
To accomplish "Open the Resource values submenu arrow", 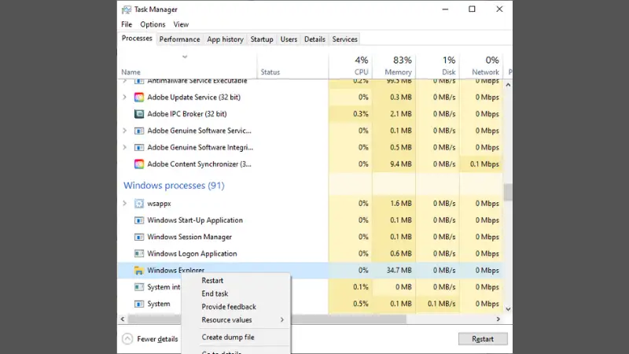I will (x=282, y=320).
